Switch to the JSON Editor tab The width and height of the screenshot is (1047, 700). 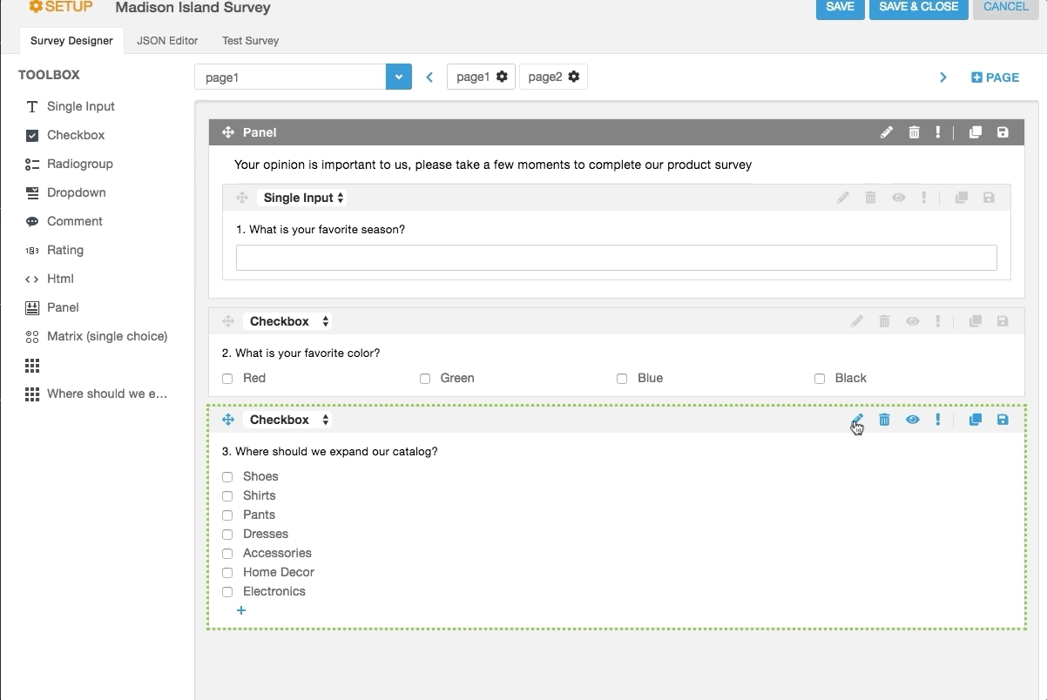pyautogui.click(x=167, y=41)
